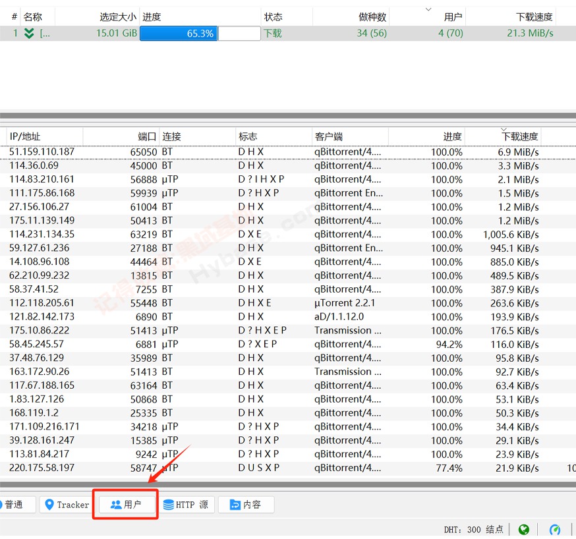
Task: Click the HTTP 源 tab's stacked-disks icon
Action: click(x=167, y=505)
